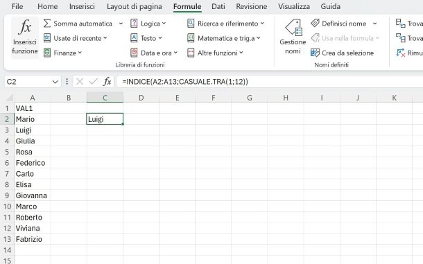Select cell C2 containing Luigi
The image size is (423, 264).
(105, 119)
